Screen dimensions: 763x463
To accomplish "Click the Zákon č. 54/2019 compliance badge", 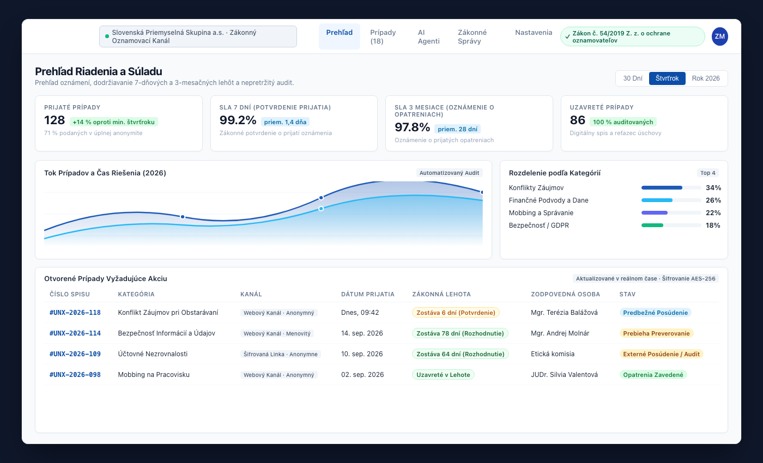I will pyautogui.click(x=632, y=36).
